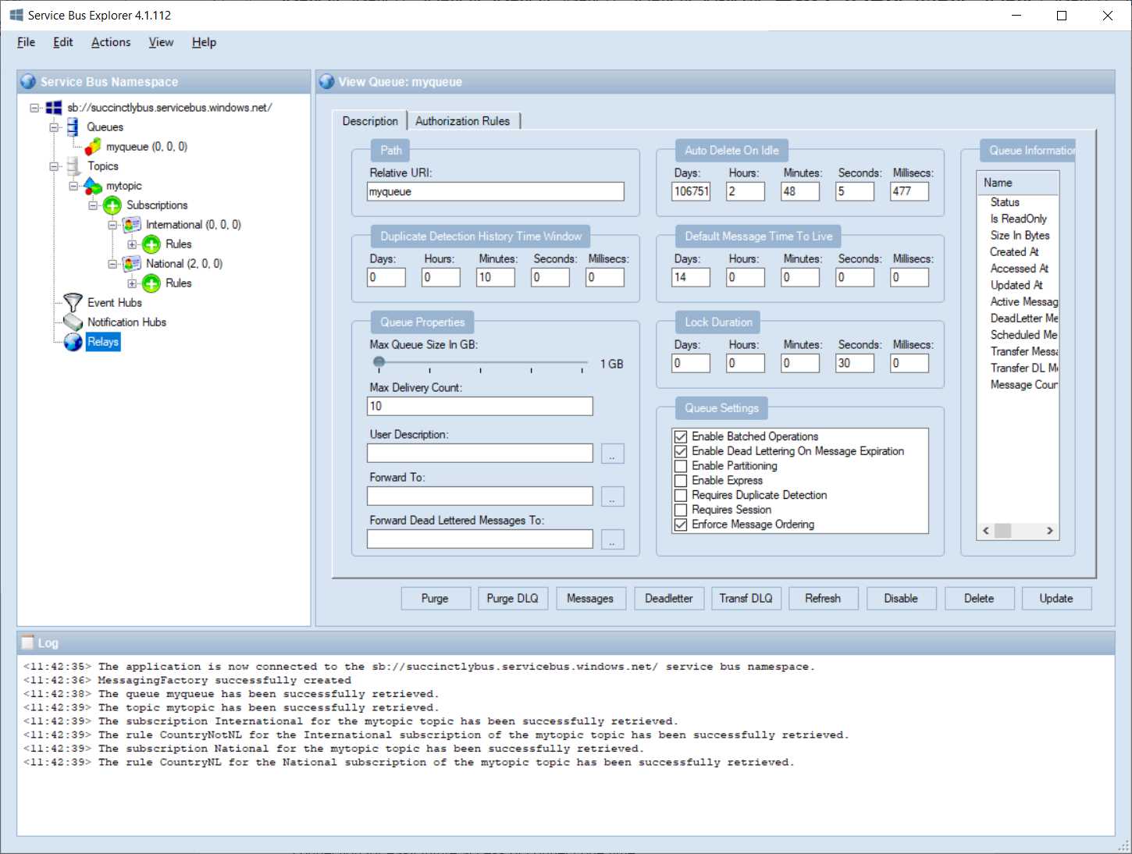Click the Purge button
The height and width of the screenshot is (854, 1132).
click(436, 599)
